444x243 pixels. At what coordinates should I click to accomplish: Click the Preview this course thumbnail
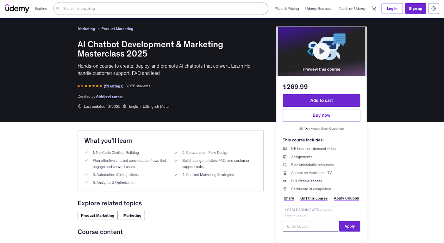(321, 51)
